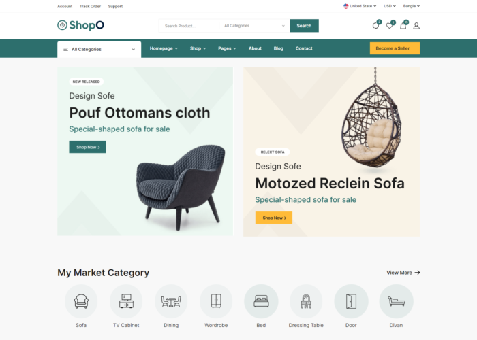Open the wishlist heart icon
The height and width of the screenshot is (340, 477).
[389, 26]
